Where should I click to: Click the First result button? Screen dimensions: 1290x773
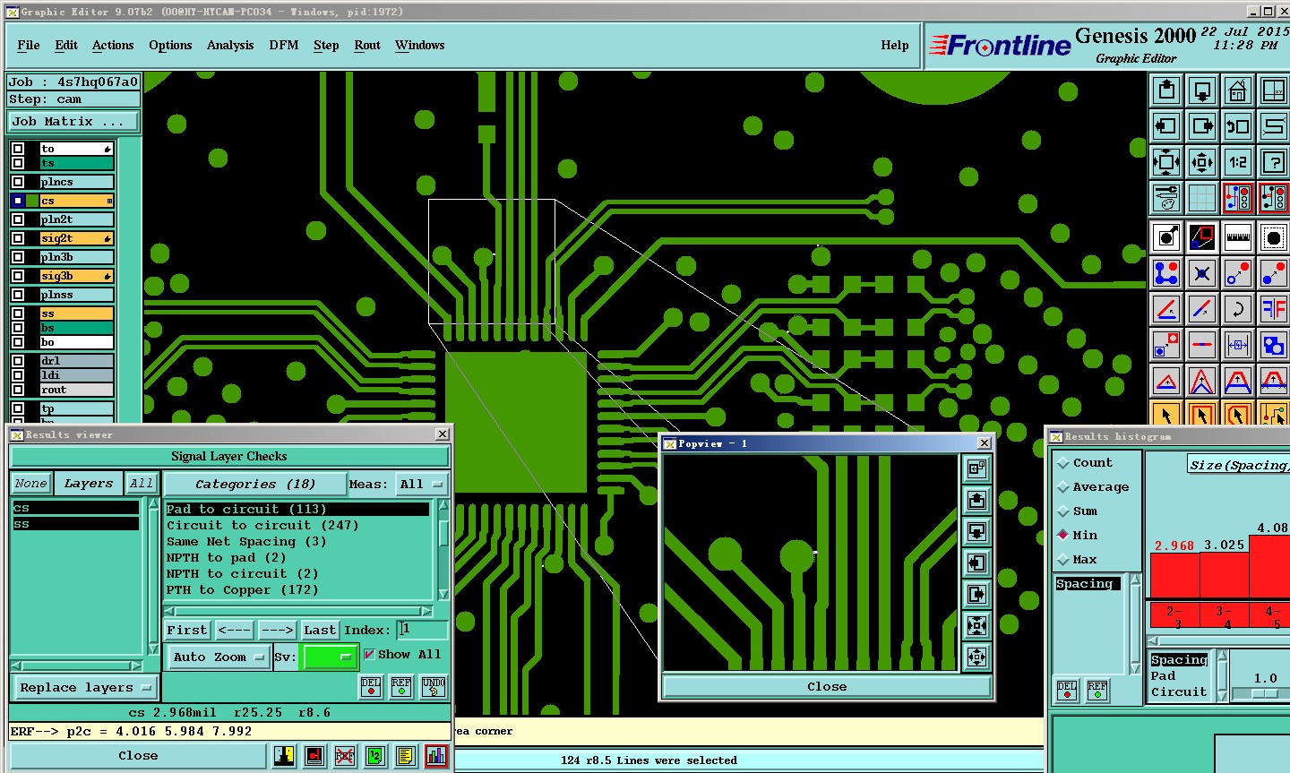coord(187,631)
